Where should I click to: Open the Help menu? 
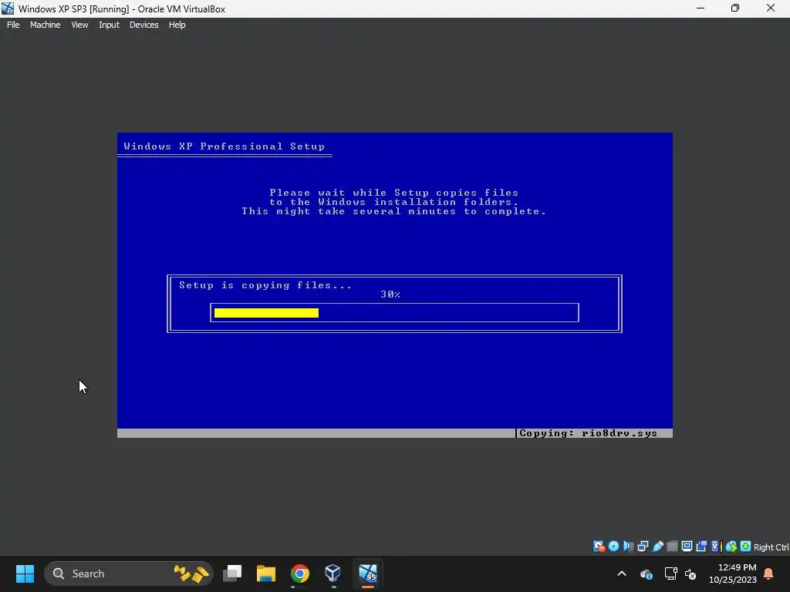click(x=177, y=25)
